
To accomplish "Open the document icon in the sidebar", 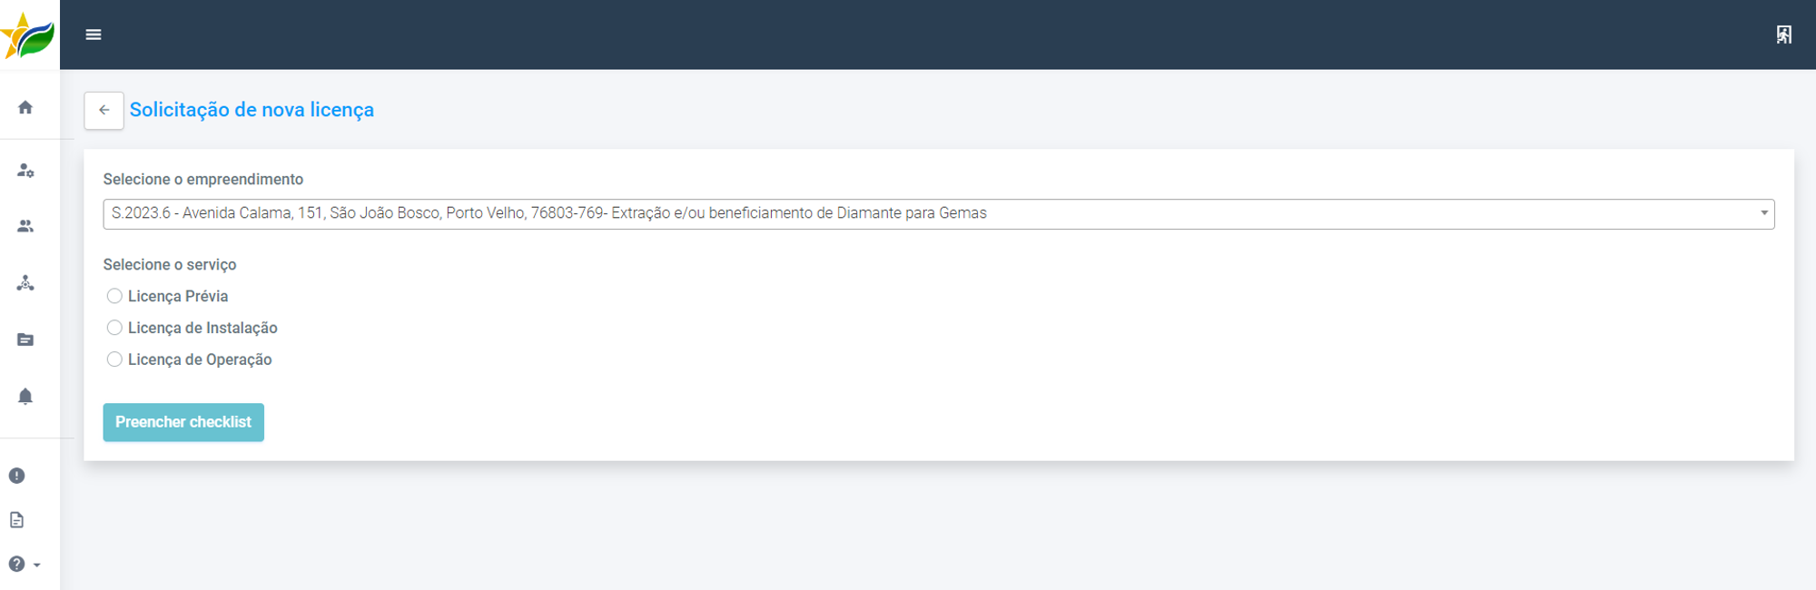I will click(x=17, y=520).
